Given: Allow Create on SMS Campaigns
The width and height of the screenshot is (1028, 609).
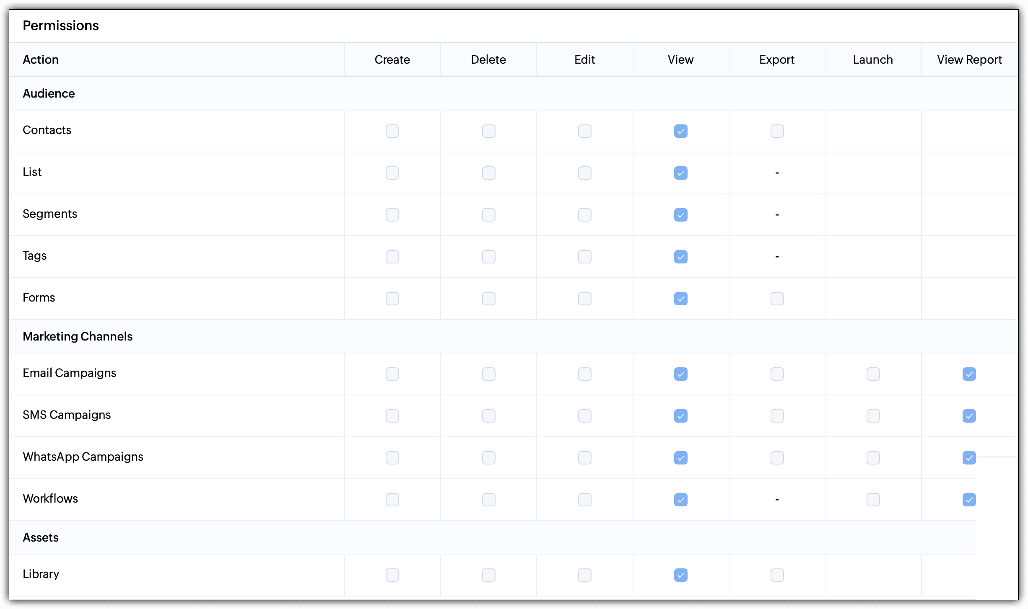Looking at the screenshot, I should 392,416.
